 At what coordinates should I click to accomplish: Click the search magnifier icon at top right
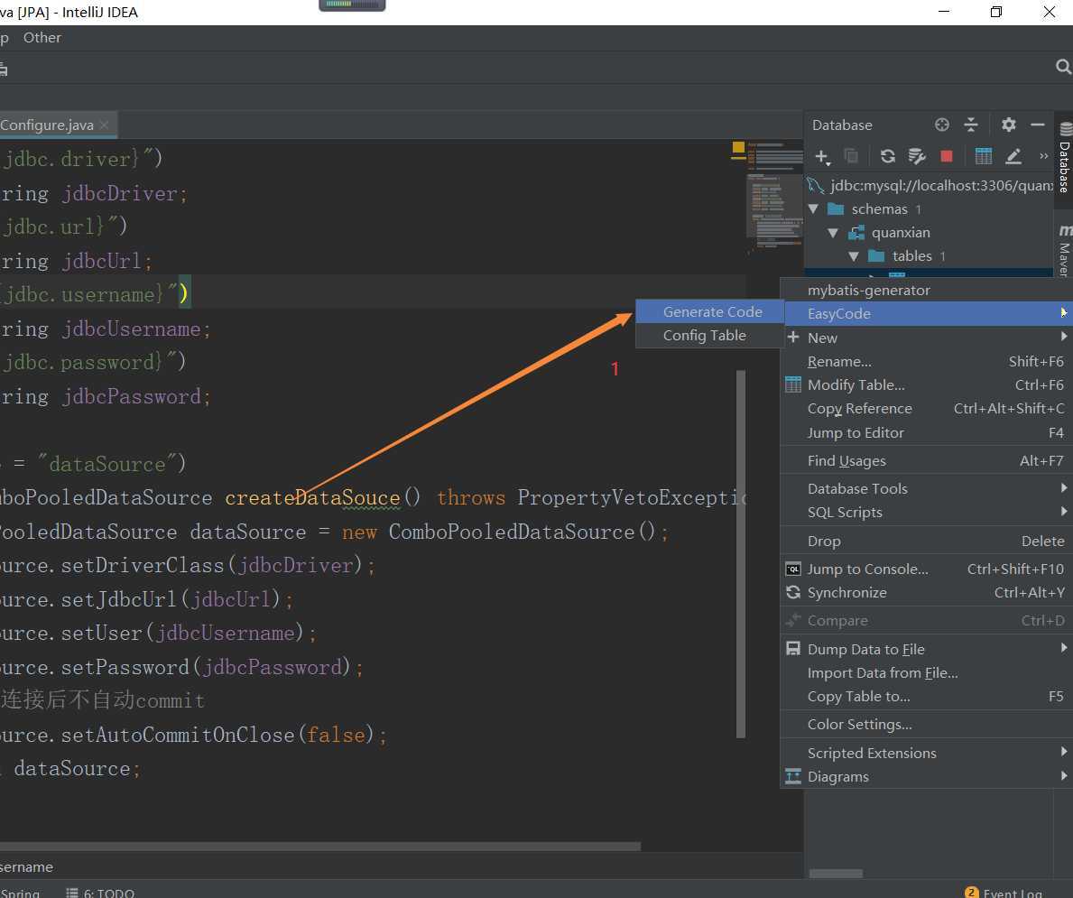(1063, 68)
